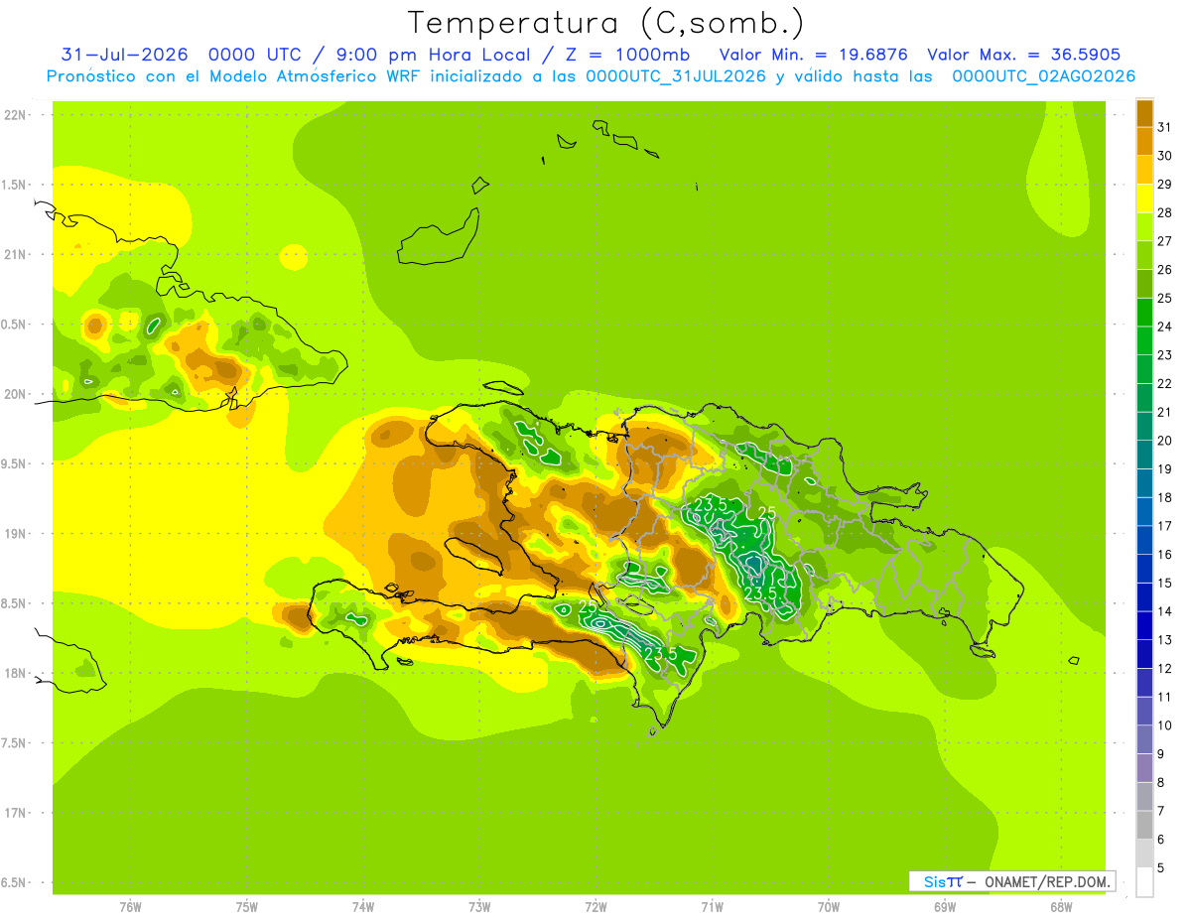The width and height of the screenshot is (1191, 920).
Task: Click the legend value "25"
Action: [1164, 298]
